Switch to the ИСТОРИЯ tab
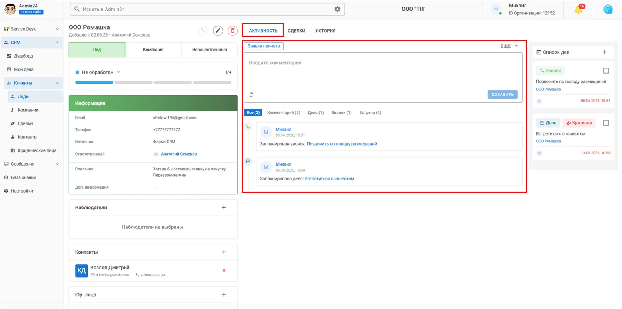Viewport: 622px width, 309px height. click(325, 31)
